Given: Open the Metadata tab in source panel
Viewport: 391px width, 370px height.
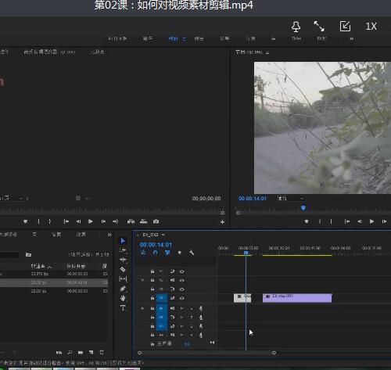Looking at the screenshot, I should point(97,52).
